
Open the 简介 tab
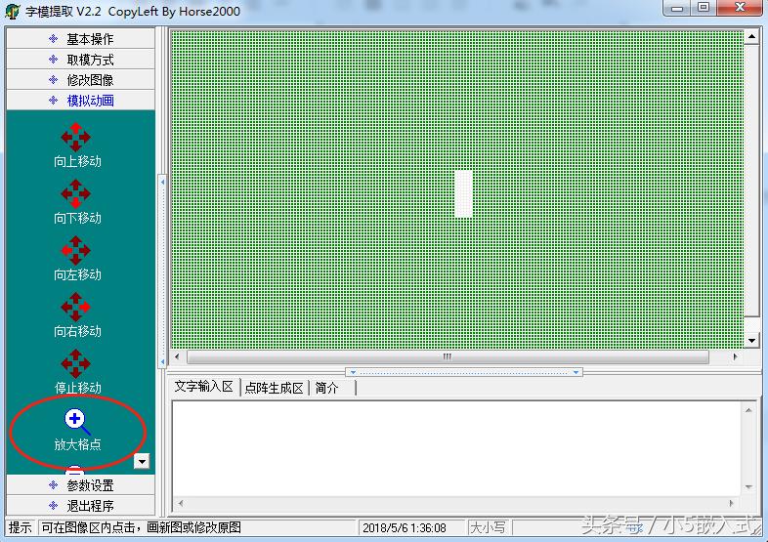pyautogui.click(x=327, y=388)
